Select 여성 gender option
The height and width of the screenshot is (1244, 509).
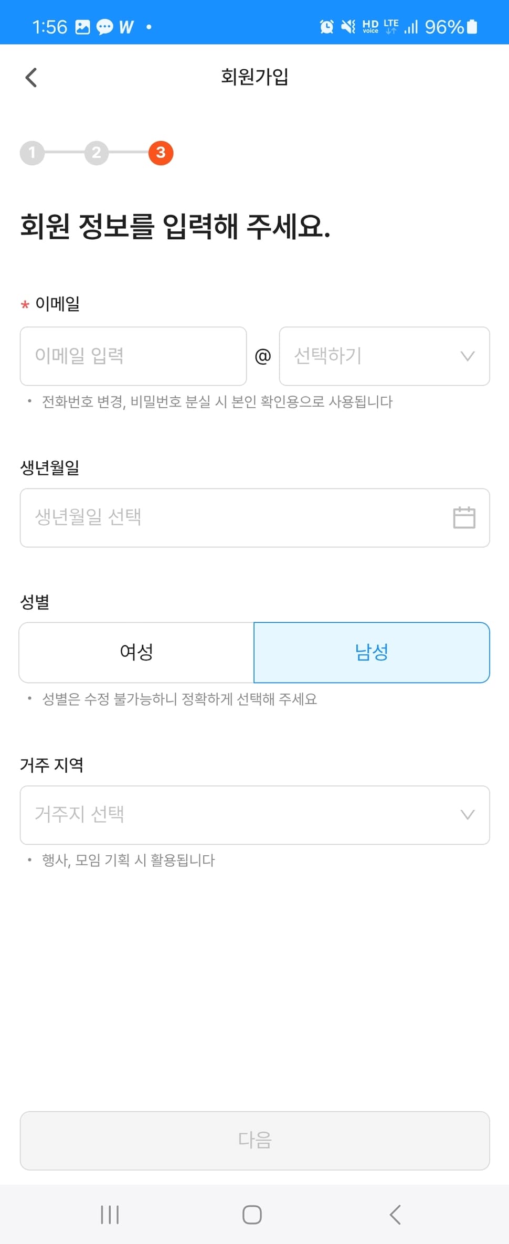click(136, 652)
